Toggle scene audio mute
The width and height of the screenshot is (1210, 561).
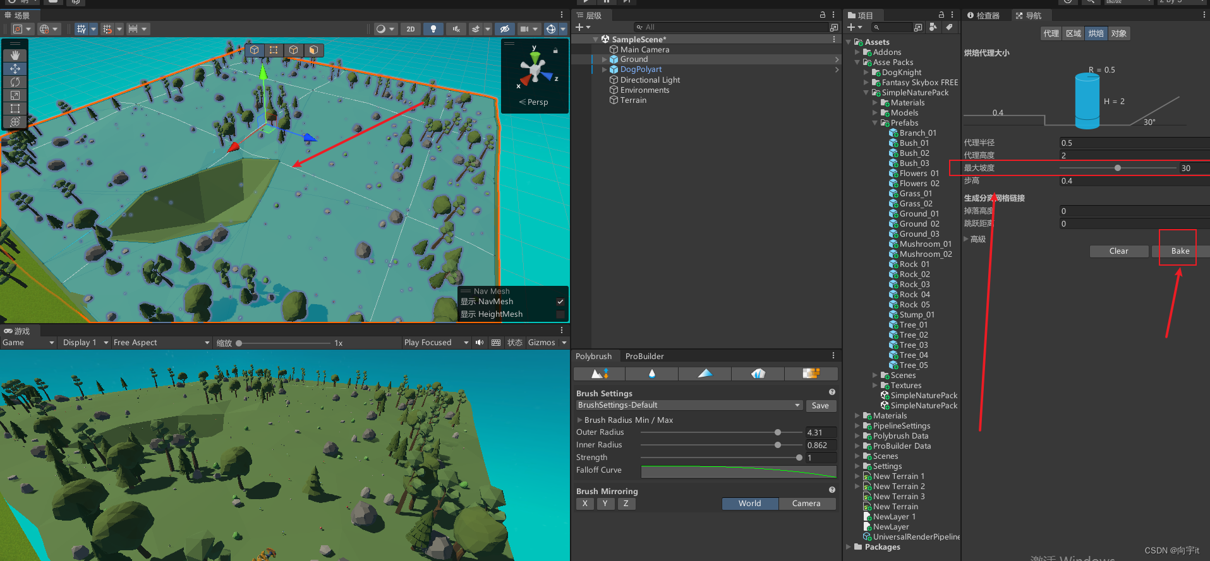click(x=456, y=29)
